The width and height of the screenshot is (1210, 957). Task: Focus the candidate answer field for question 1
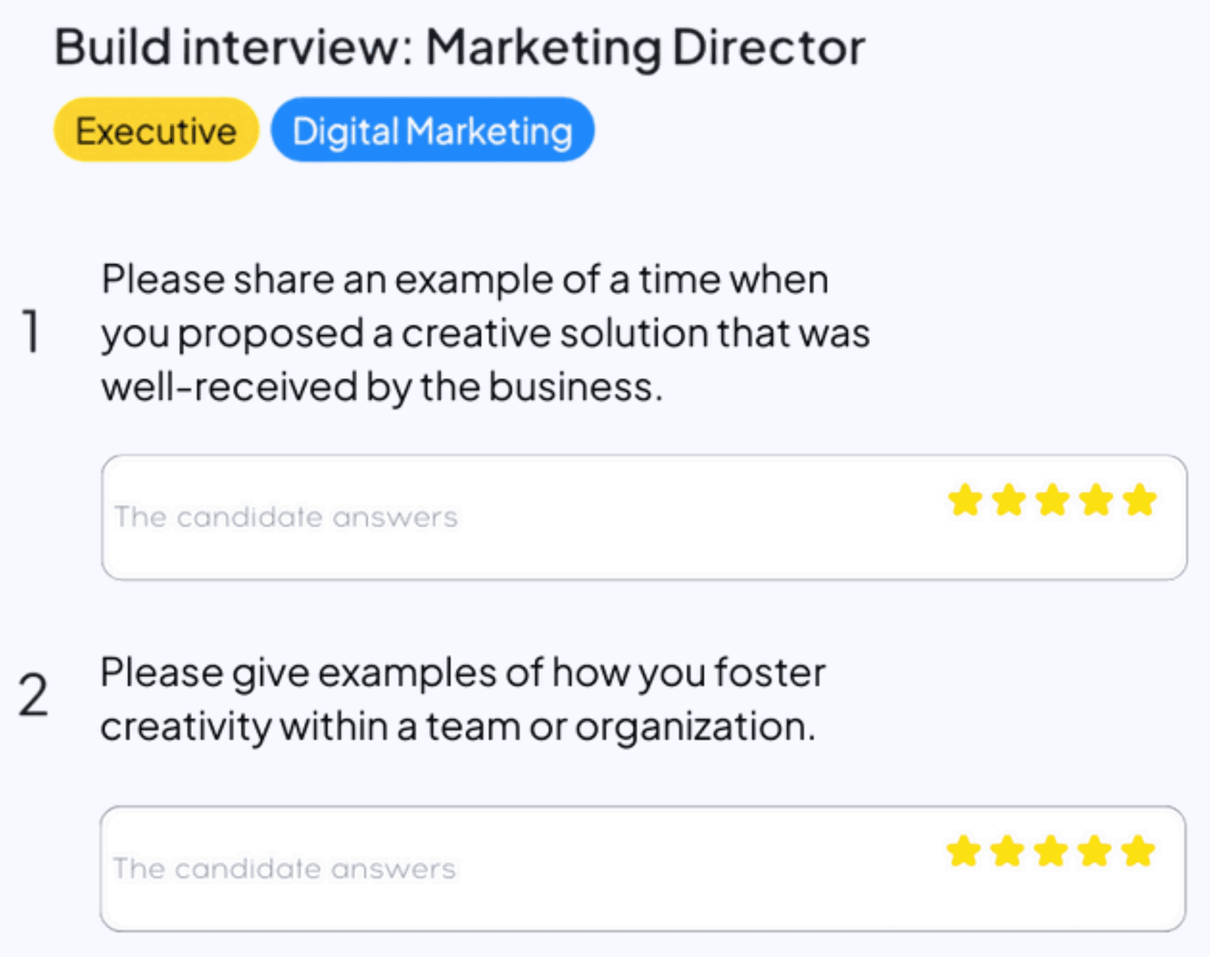286,517
